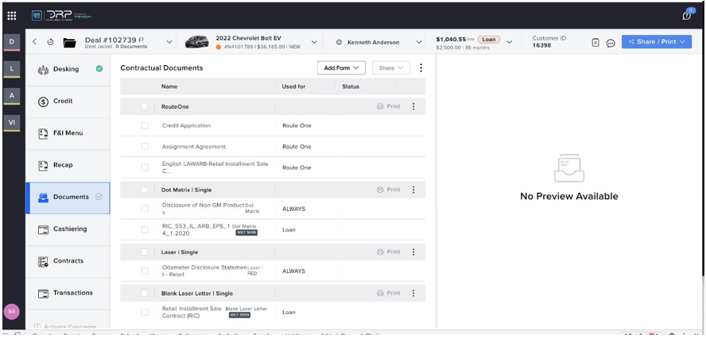706x338 pixels.
Task: Check the Odometer Disclosure Statement row
Action: 145,271
